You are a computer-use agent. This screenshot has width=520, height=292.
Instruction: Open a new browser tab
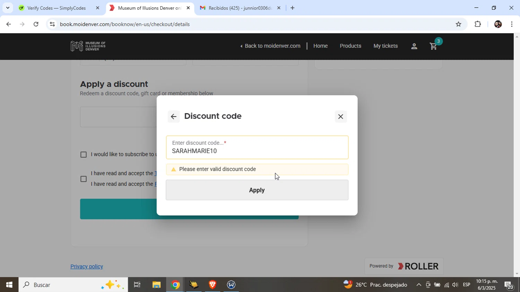pyautogui.click(x=293, y=8)
